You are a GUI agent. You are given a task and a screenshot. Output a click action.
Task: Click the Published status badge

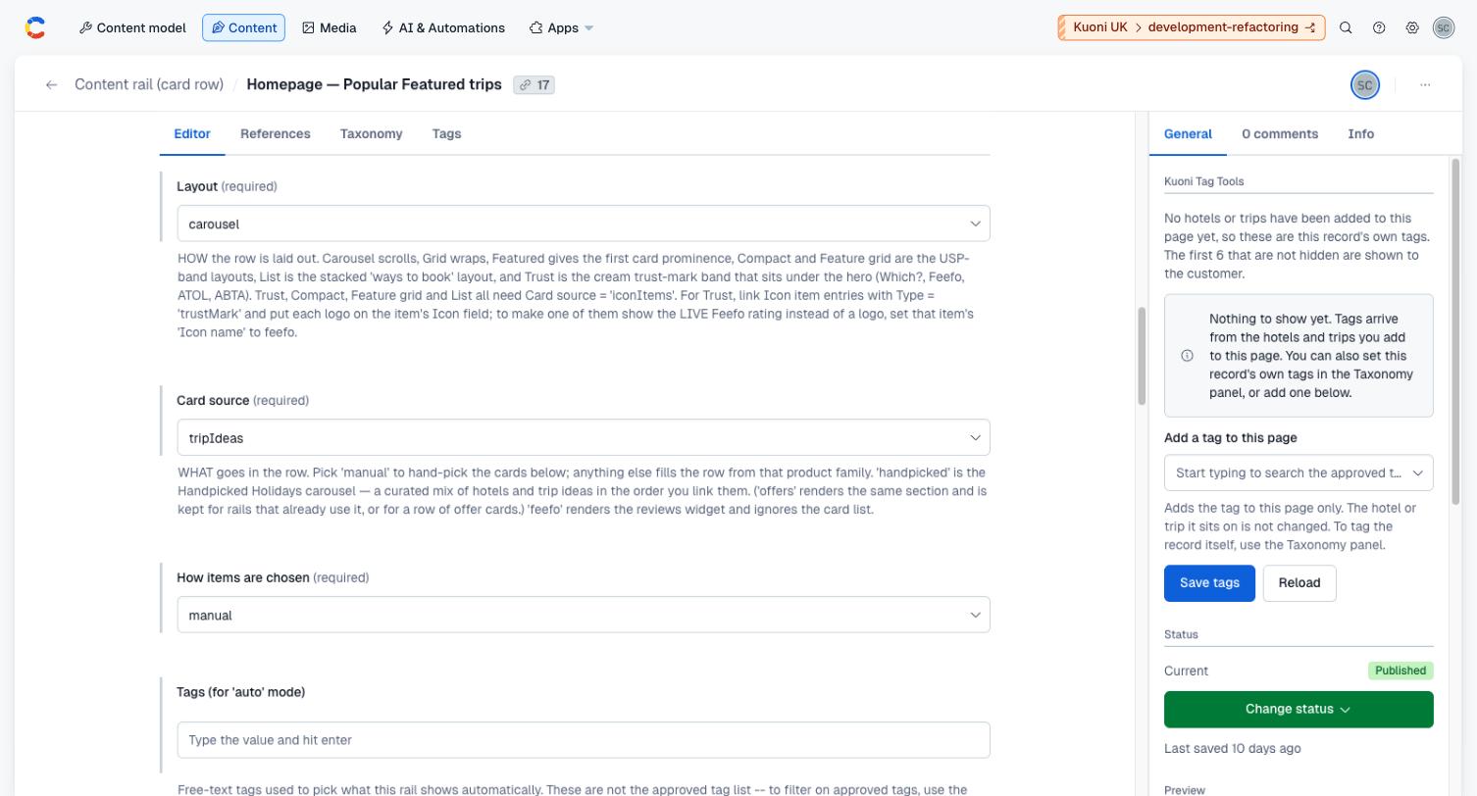1401,671
